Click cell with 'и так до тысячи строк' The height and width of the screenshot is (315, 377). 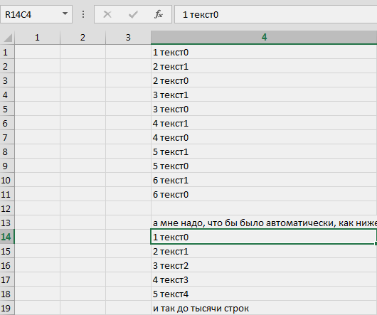point(264,308)
